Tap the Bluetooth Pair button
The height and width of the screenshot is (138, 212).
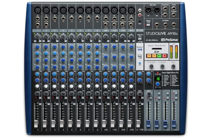pos(140,63)
